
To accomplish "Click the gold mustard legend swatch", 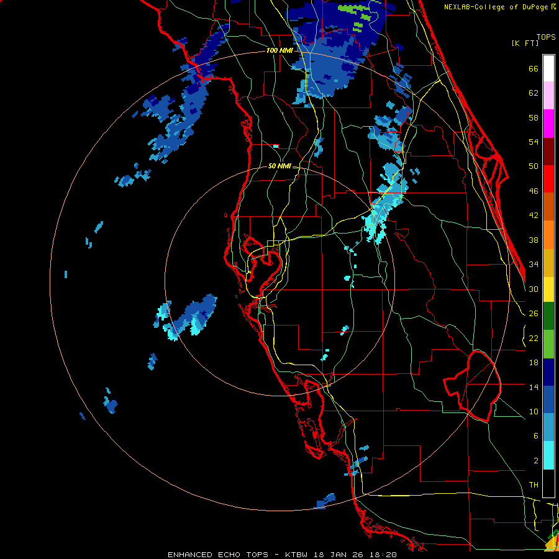I will pos(548,263).
